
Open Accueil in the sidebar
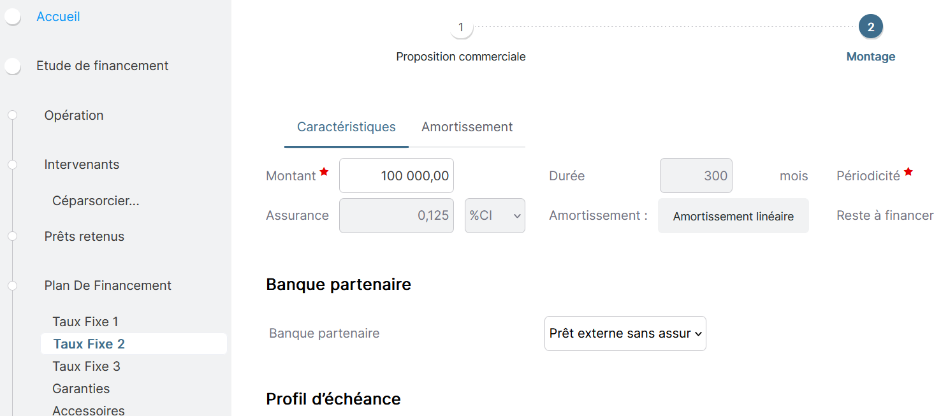58,17
